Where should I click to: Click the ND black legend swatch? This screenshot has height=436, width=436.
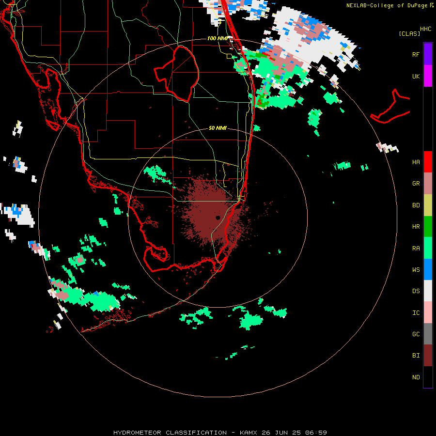[x=428, y=377]
